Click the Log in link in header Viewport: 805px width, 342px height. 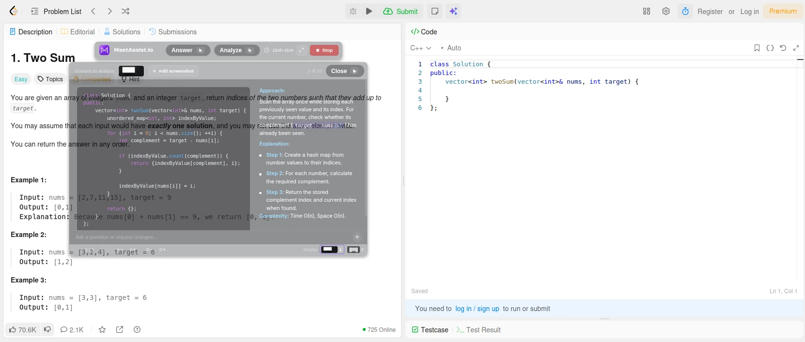[749, 12]
